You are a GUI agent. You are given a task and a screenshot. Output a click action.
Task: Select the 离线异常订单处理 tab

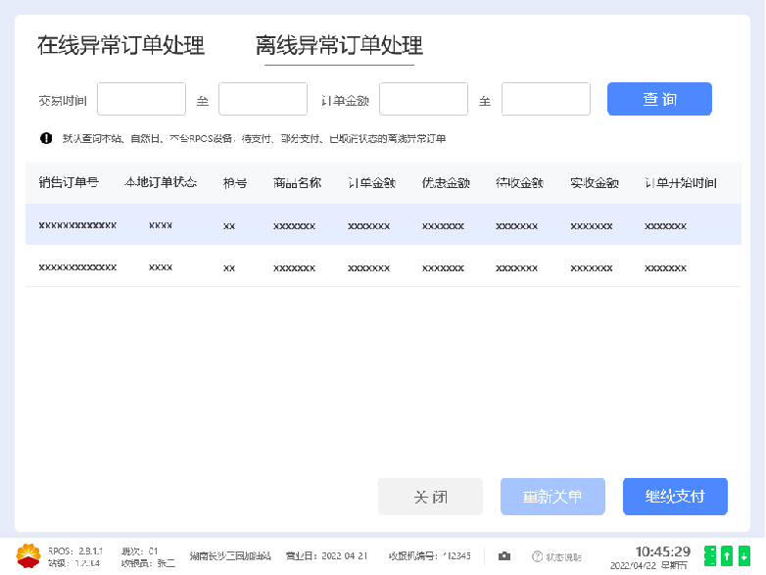click(339, 45)
